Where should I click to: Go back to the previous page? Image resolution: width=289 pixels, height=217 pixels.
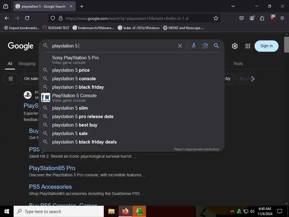(7, 18)
